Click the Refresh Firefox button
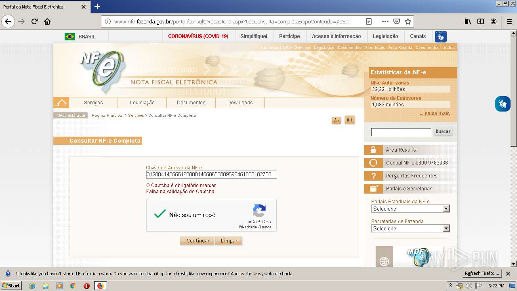Viewport: 517px width, 291px height. (482, 273)
